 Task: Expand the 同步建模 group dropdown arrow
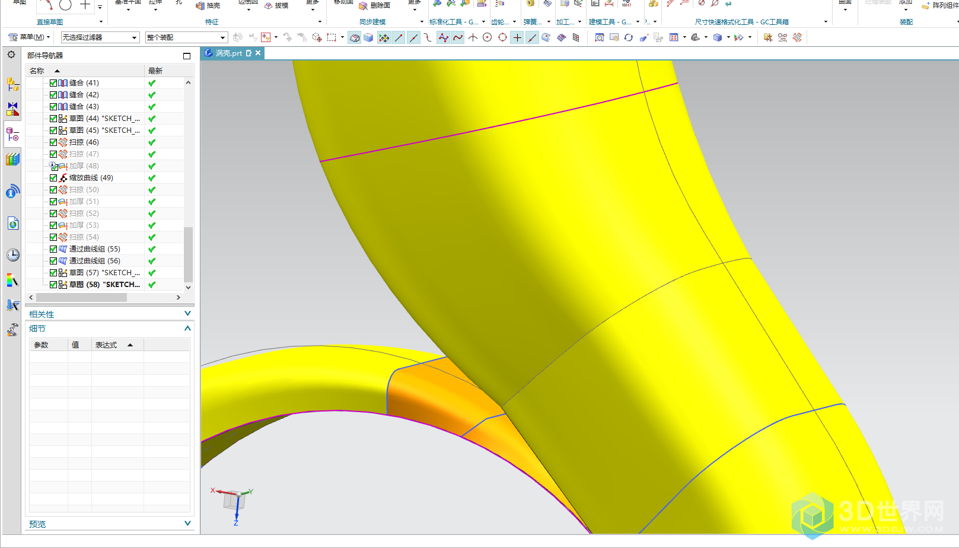coord(422,22)
